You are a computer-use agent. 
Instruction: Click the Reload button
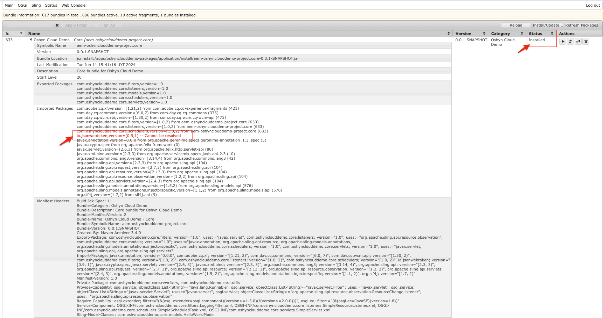point(516,25)
